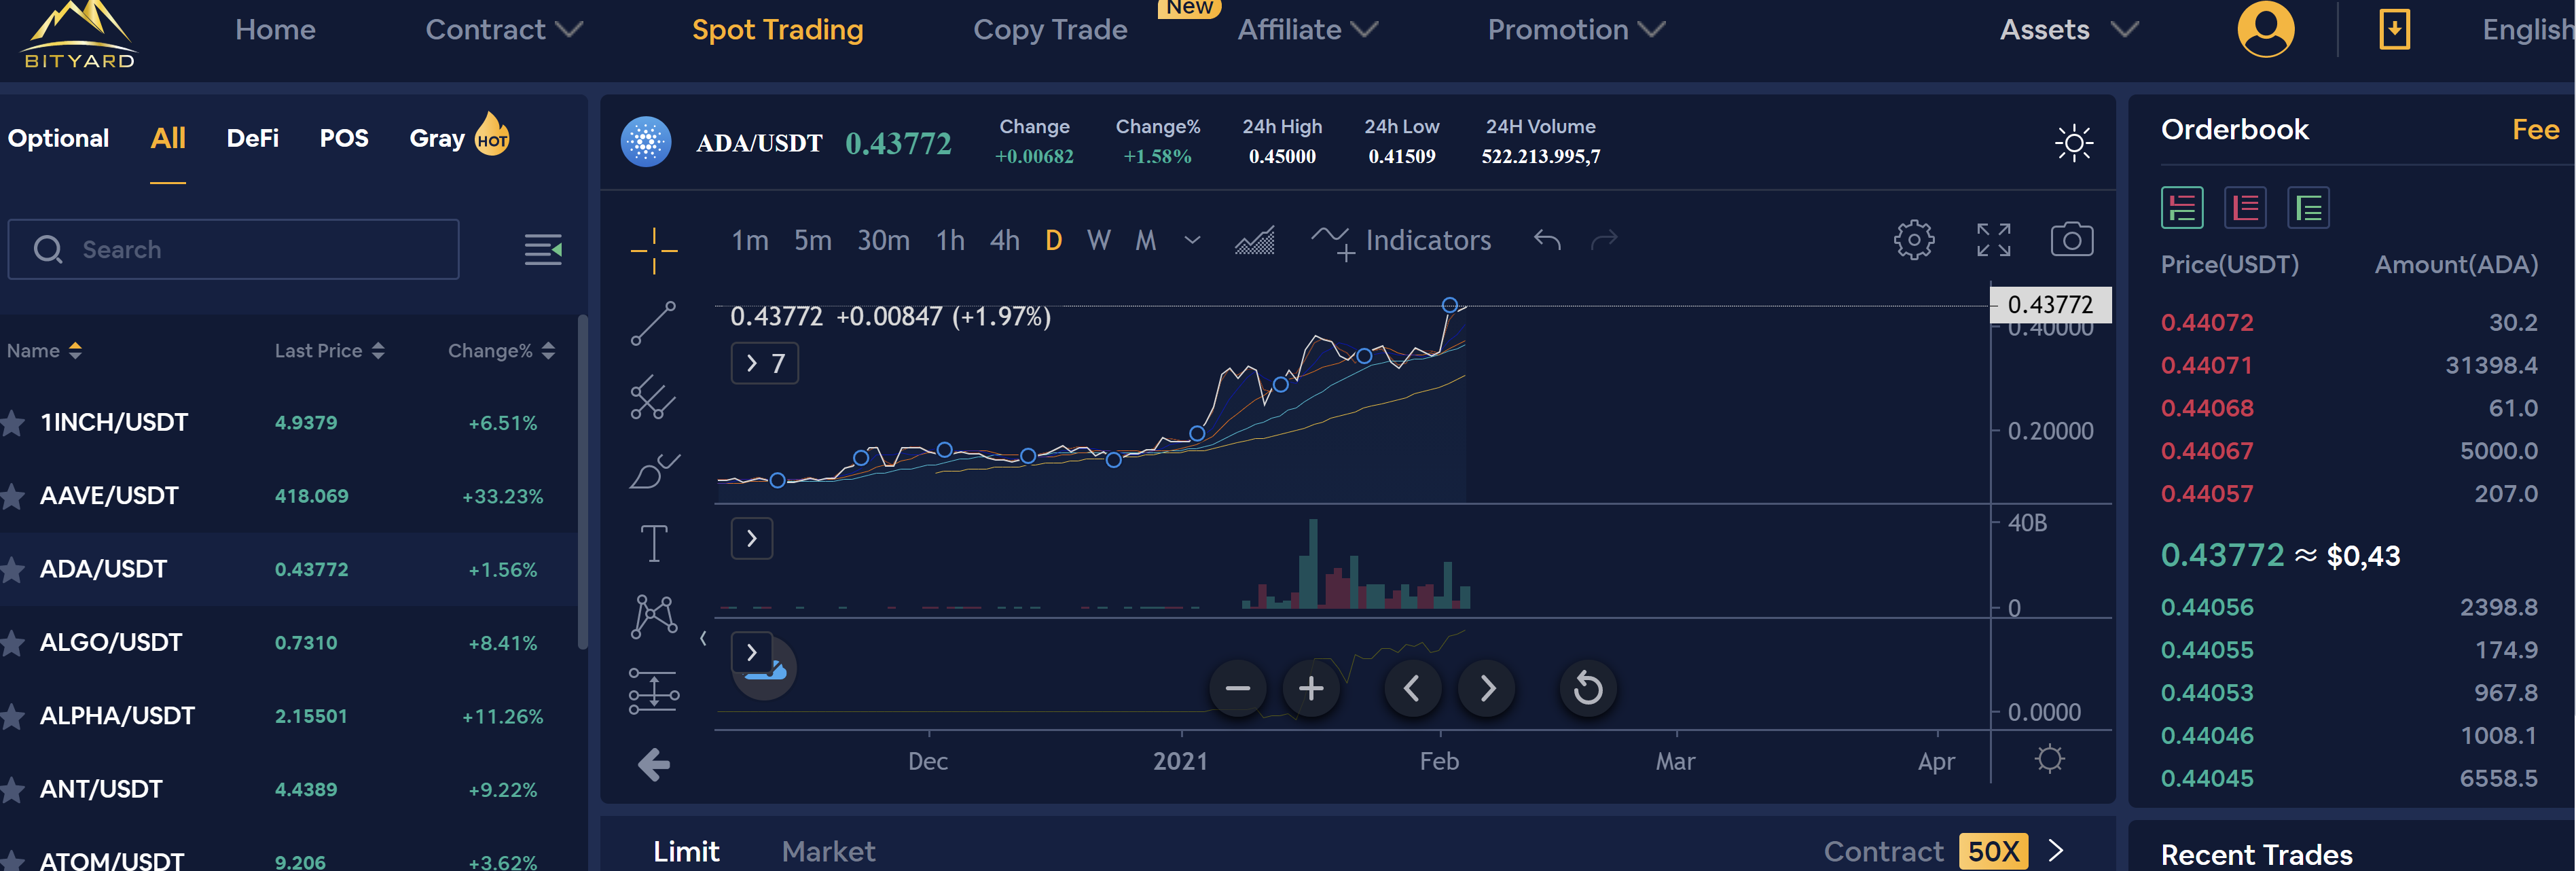Show only sell orders orderbook view

(x=2245, y=208)
